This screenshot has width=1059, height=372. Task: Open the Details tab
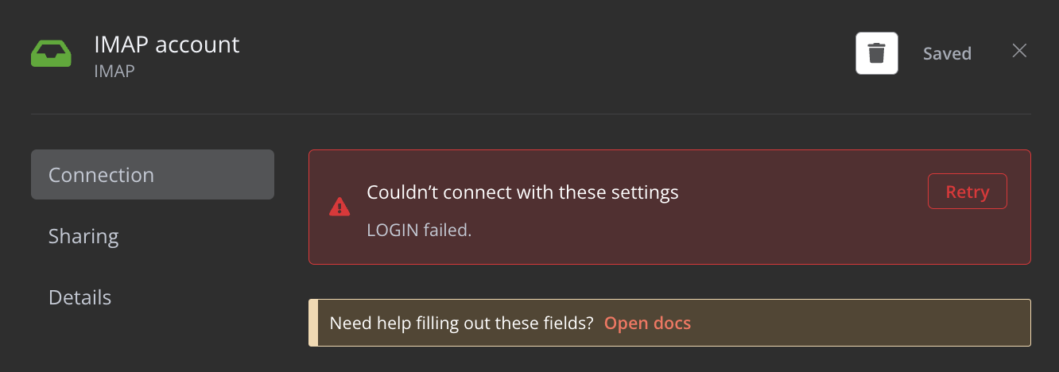click(80, 297)
